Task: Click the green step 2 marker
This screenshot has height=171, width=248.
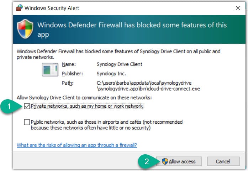Action: coord(147,161)
